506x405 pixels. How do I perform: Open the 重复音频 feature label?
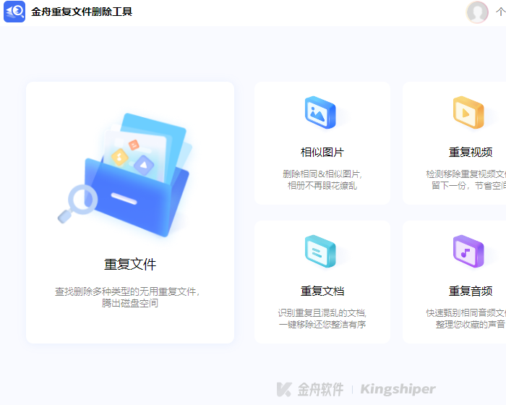coord(471,291)
